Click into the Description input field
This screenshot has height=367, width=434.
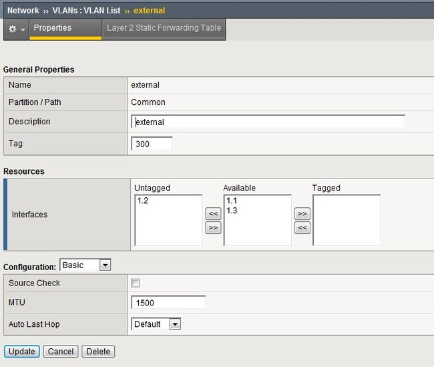point(268,122)
